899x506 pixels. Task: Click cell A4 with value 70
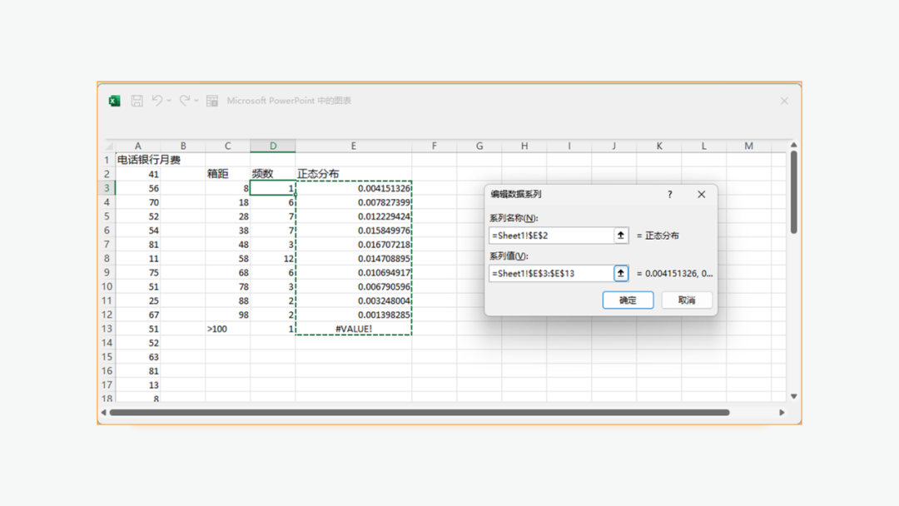coord(137,202)
